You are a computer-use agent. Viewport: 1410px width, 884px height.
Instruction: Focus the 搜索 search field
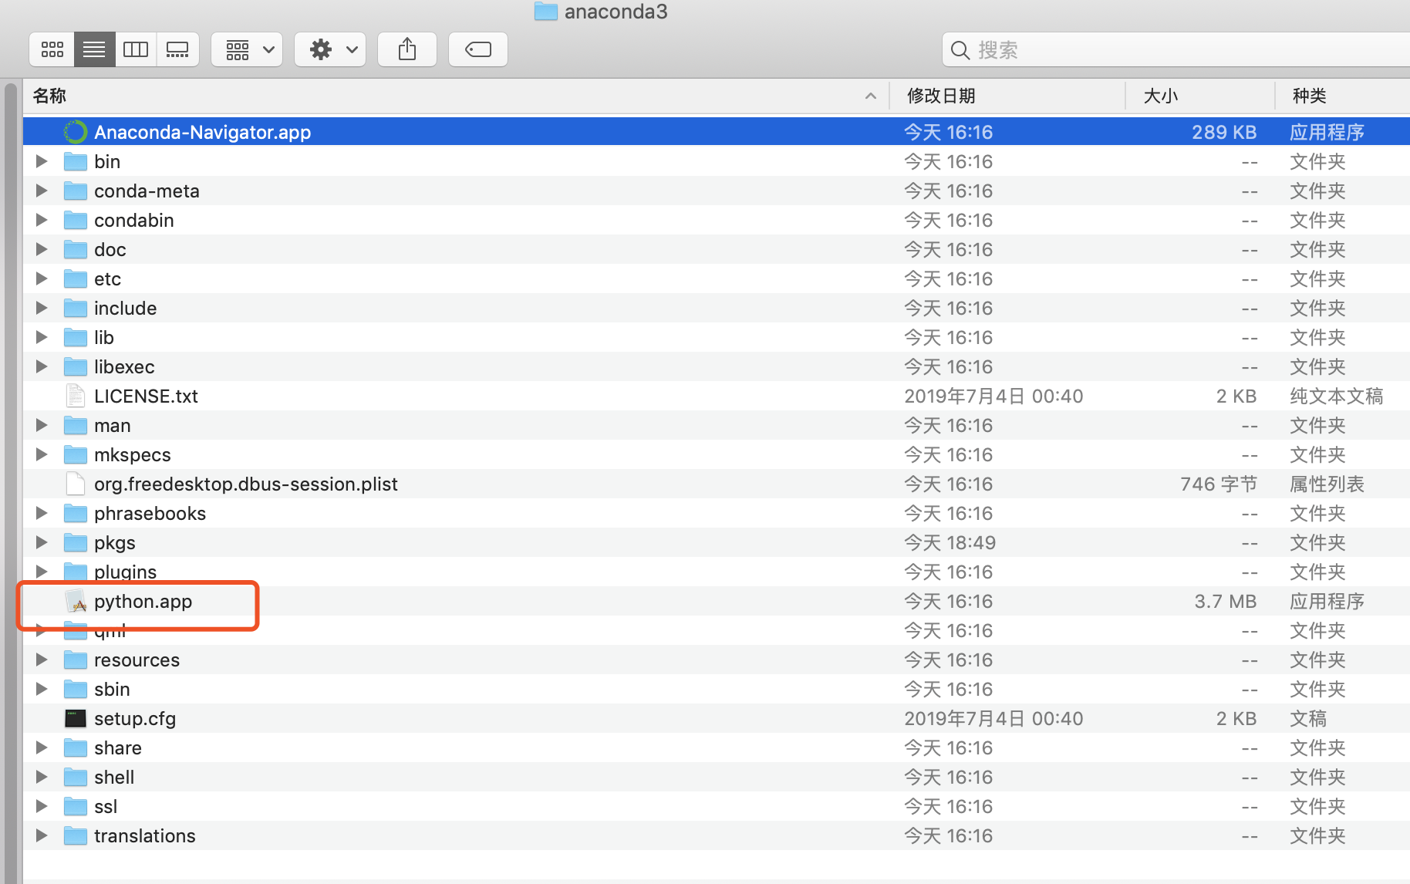pyautogui.click(x=1176, y=50)
